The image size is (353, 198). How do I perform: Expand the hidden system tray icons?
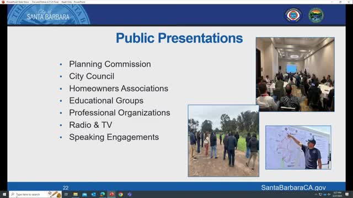coord(316,195)
